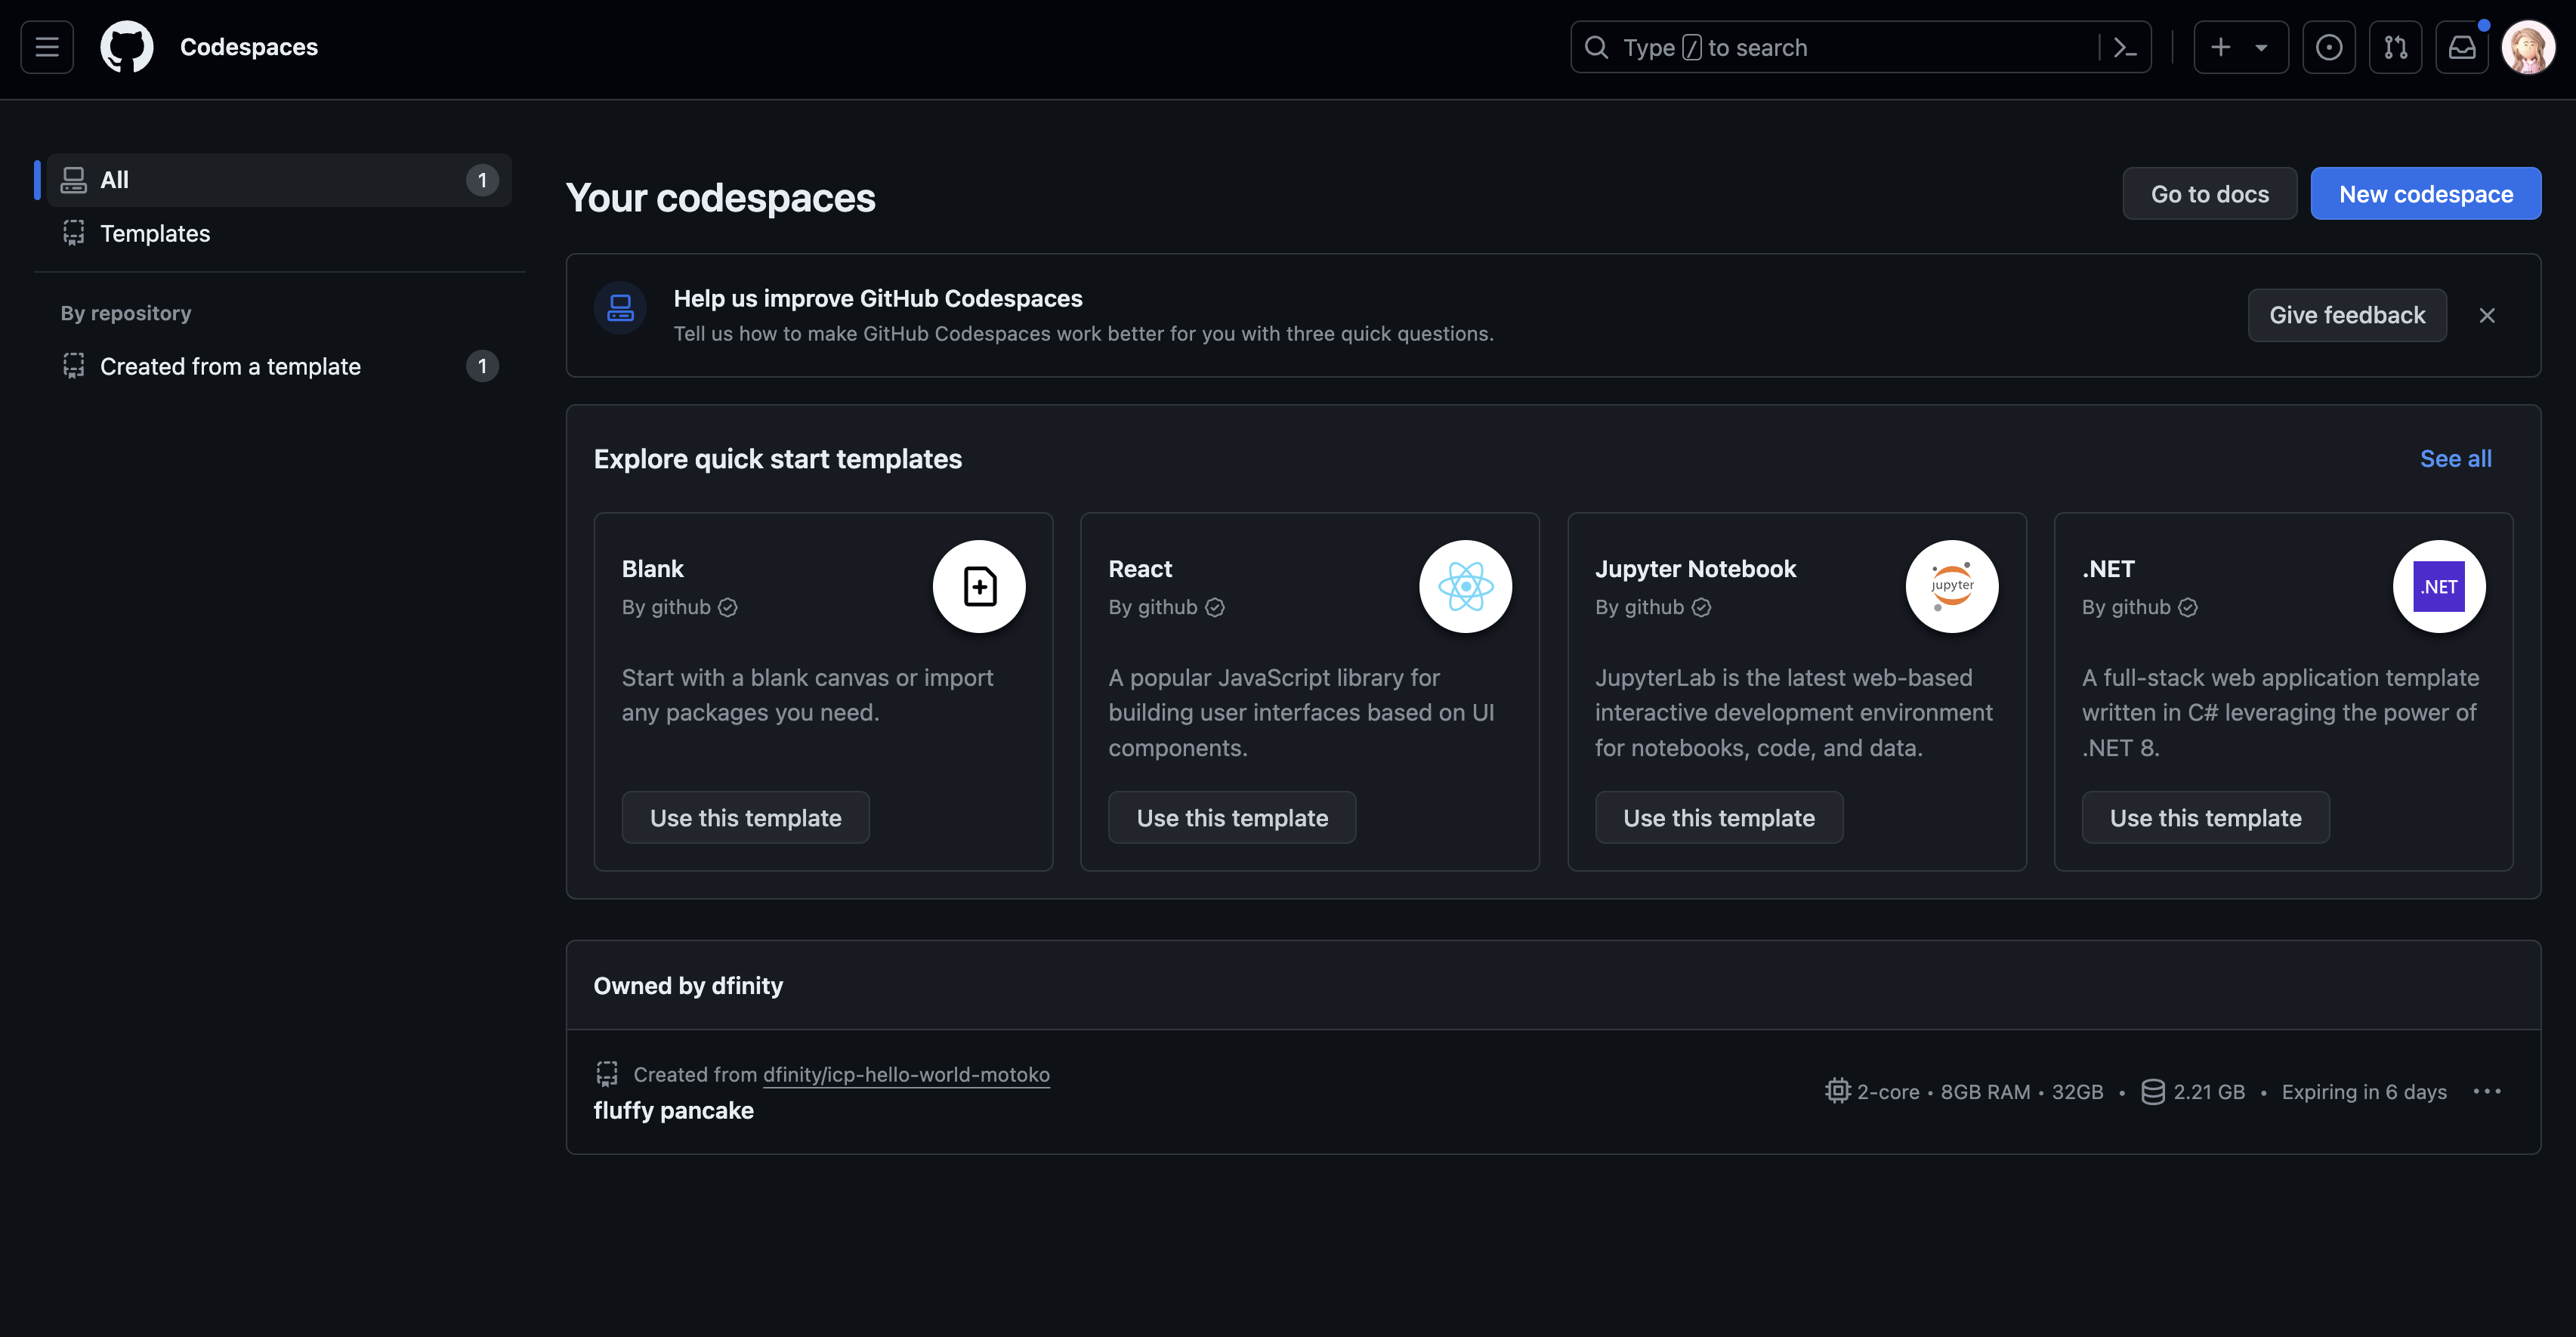
Task: Click 'By repository' section label
Action: pos(126,313)
